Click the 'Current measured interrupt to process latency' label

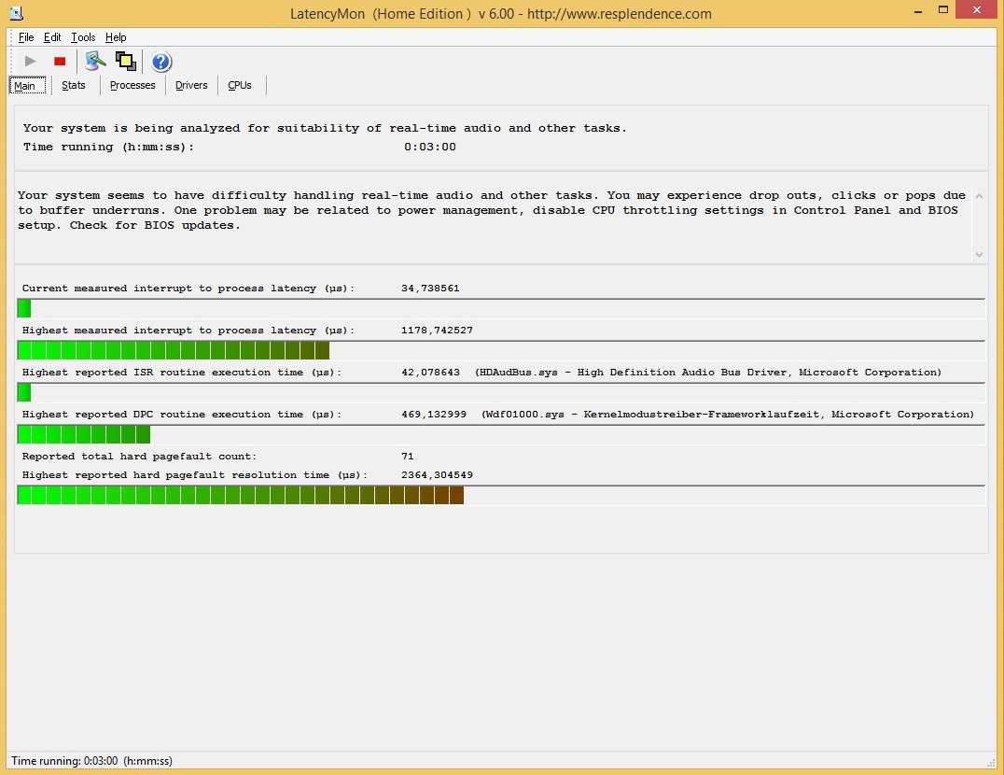(x=188, y=289)
